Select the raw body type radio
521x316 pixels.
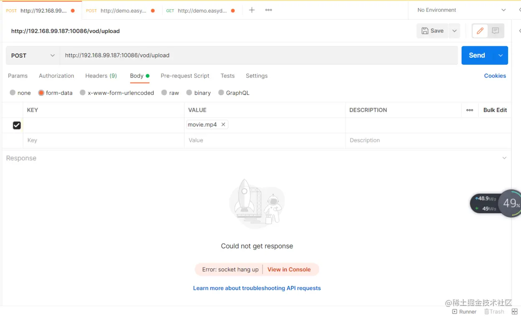click(164, 93)
